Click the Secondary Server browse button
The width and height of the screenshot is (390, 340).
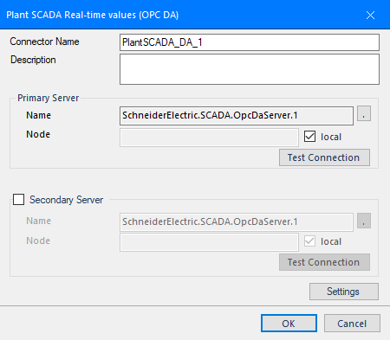(x=364, y=221)
